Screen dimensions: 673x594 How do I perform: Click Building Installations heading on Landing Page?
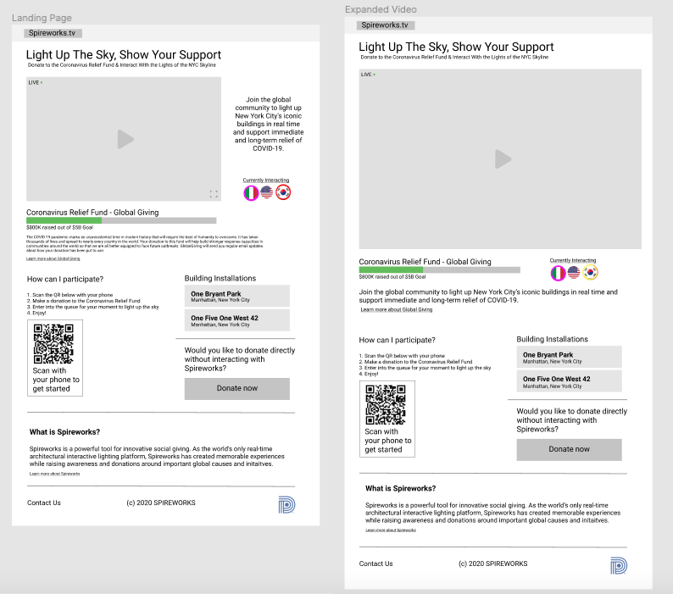point(220,279)
